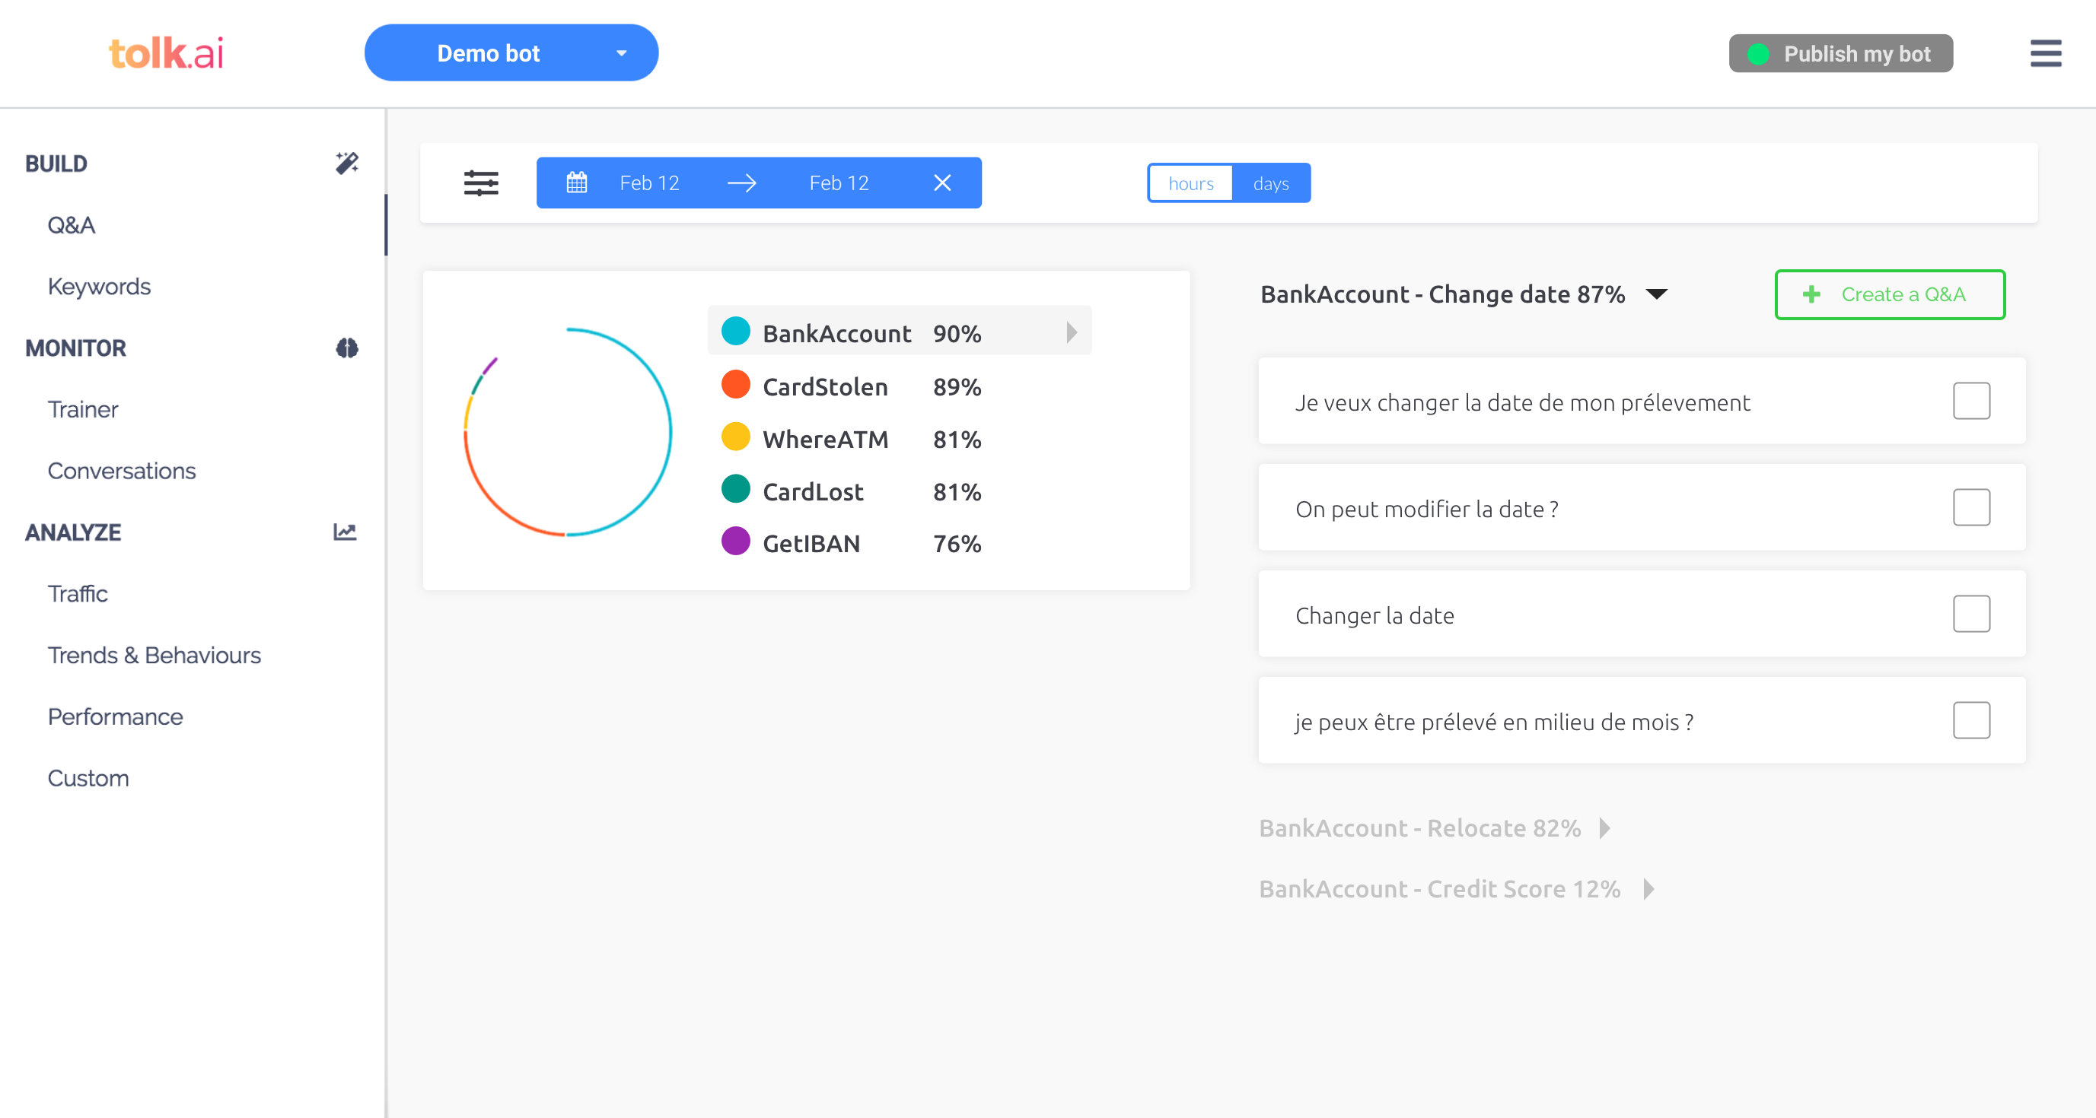
Task: Open the Demo bot dropdown
Action: click(511, 52)
